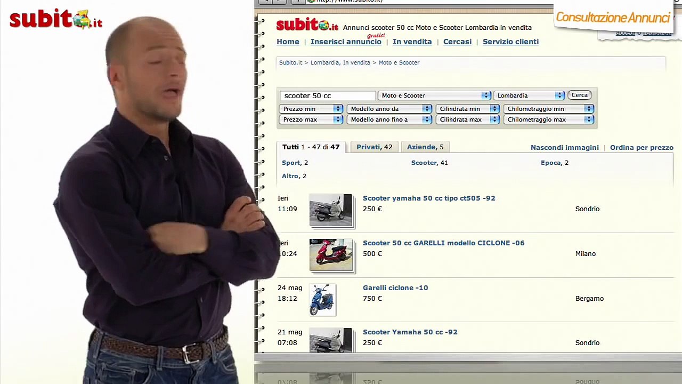Viewport: 682px width, 384px height.
Task: Expand Cilindrata max dropdown
Action: point(467,119)
